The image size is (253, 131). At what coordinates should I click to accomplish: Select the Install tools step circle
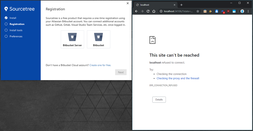pos(6,30)
